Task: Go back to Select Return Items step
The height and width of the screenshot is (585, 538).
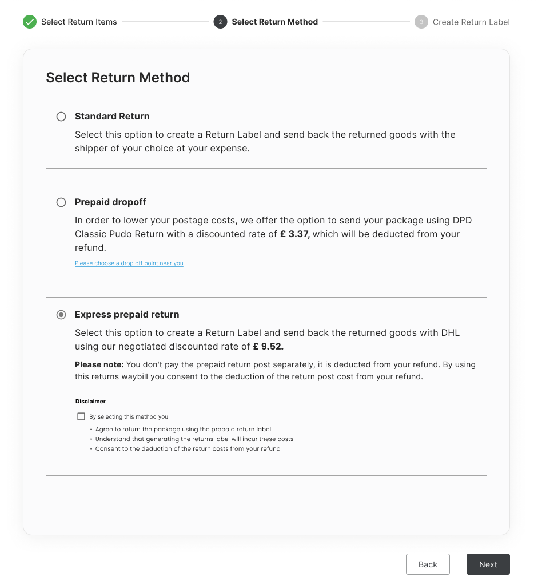Action: point(79,22)
